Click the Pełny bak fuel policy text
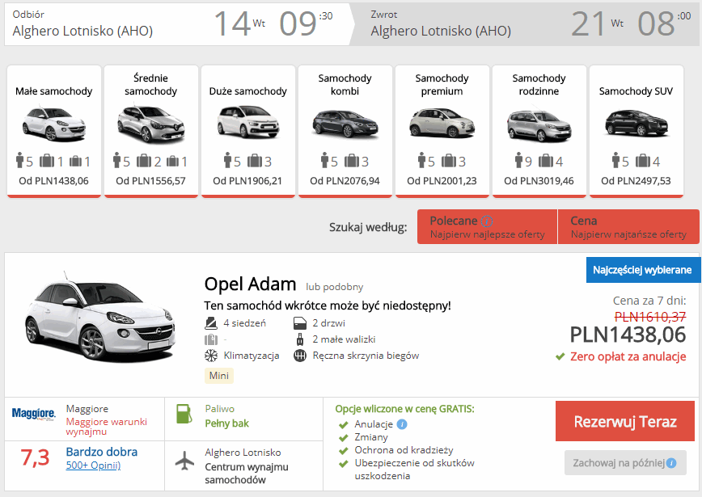Image resolution: width=702 pixels, height=497 pixels. point(227,423)
